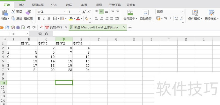Image resolution: width=220 pixels, height=105 pixels.
Task: Align text right
Action: click(107, 18)
